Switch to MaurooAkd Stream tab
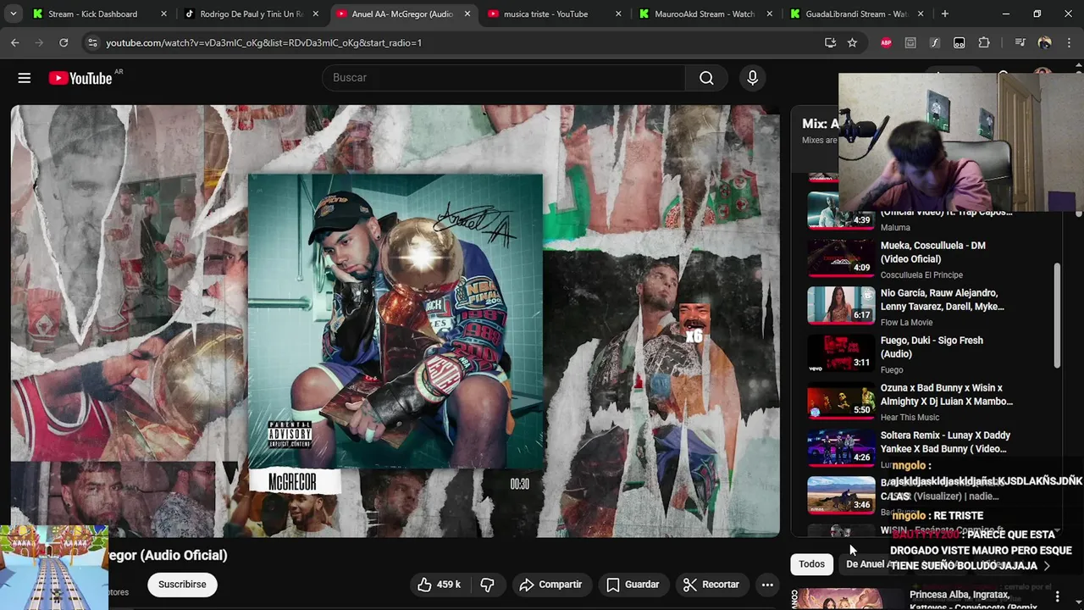Viewport: 1084px width, 610px height. tap(705, 14)
